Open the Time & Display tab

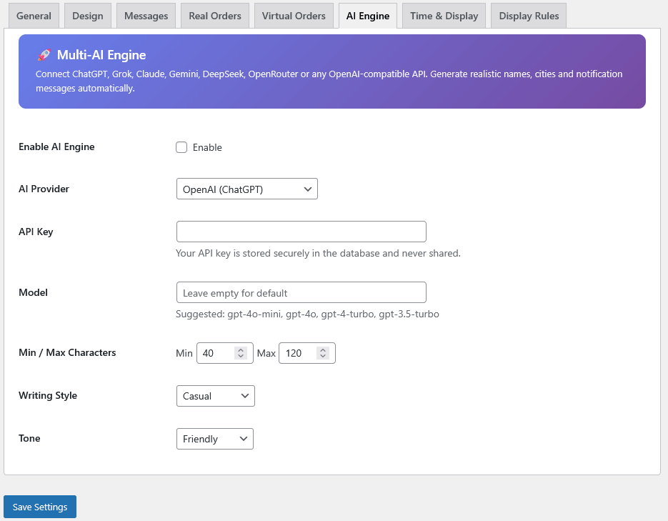[x=444, y=16]
